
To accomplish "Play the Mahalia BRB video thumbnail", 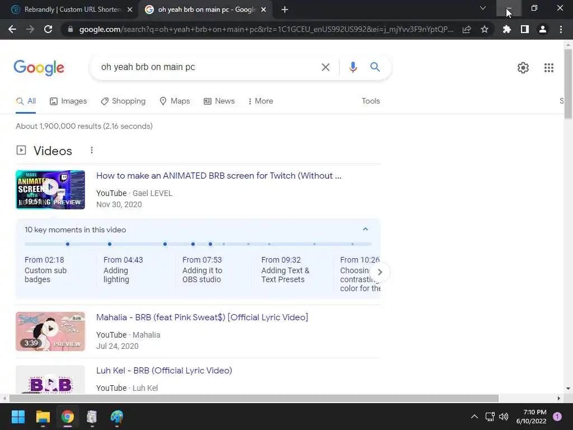I will pyautogui.click(x=50, y=331).
